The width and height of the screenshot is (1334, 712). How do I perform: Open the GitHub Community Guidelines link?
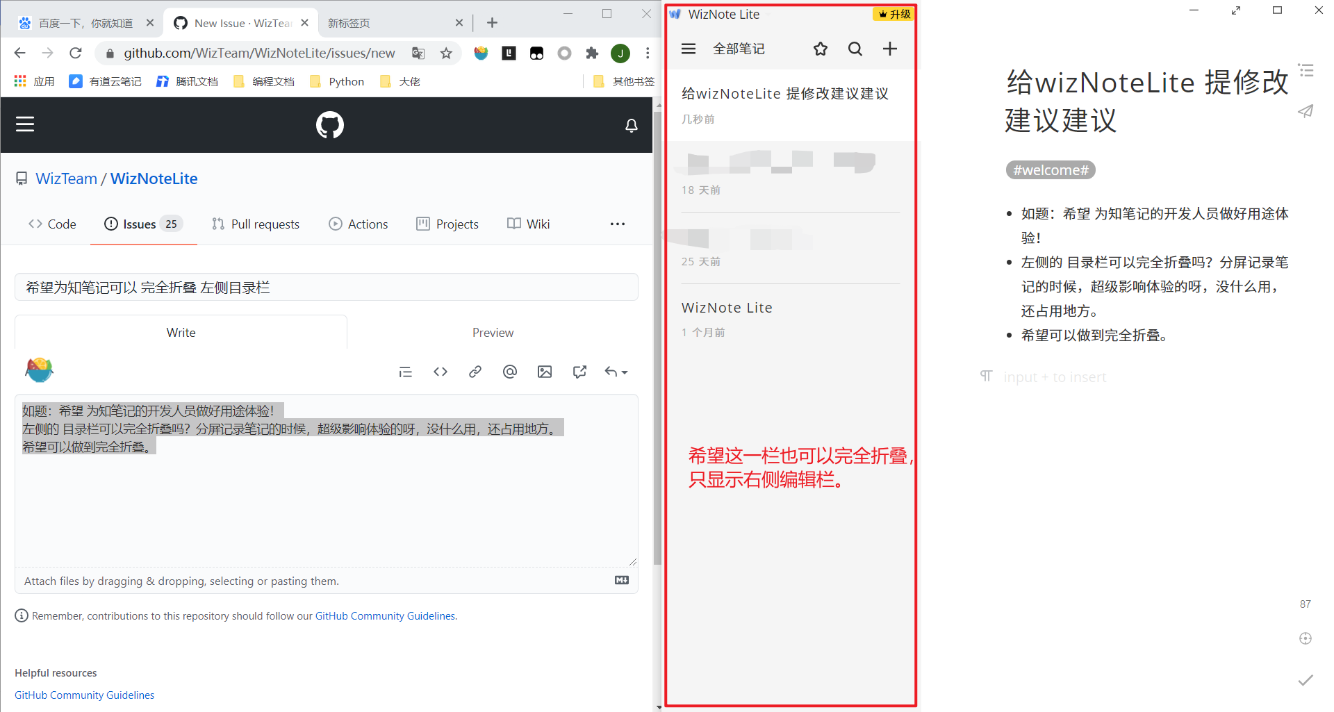click(x=84, y=695)
